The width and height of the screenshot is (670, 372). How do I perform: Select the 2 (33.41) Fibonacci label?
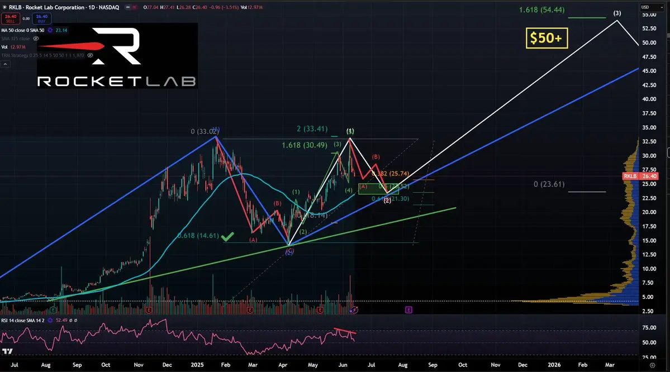click(x=312, y=128)
